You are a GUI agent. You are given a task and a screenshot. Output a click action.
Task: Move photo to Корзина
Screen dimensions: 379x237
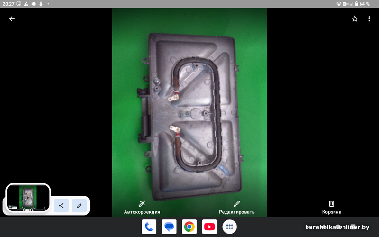[331, 208]
